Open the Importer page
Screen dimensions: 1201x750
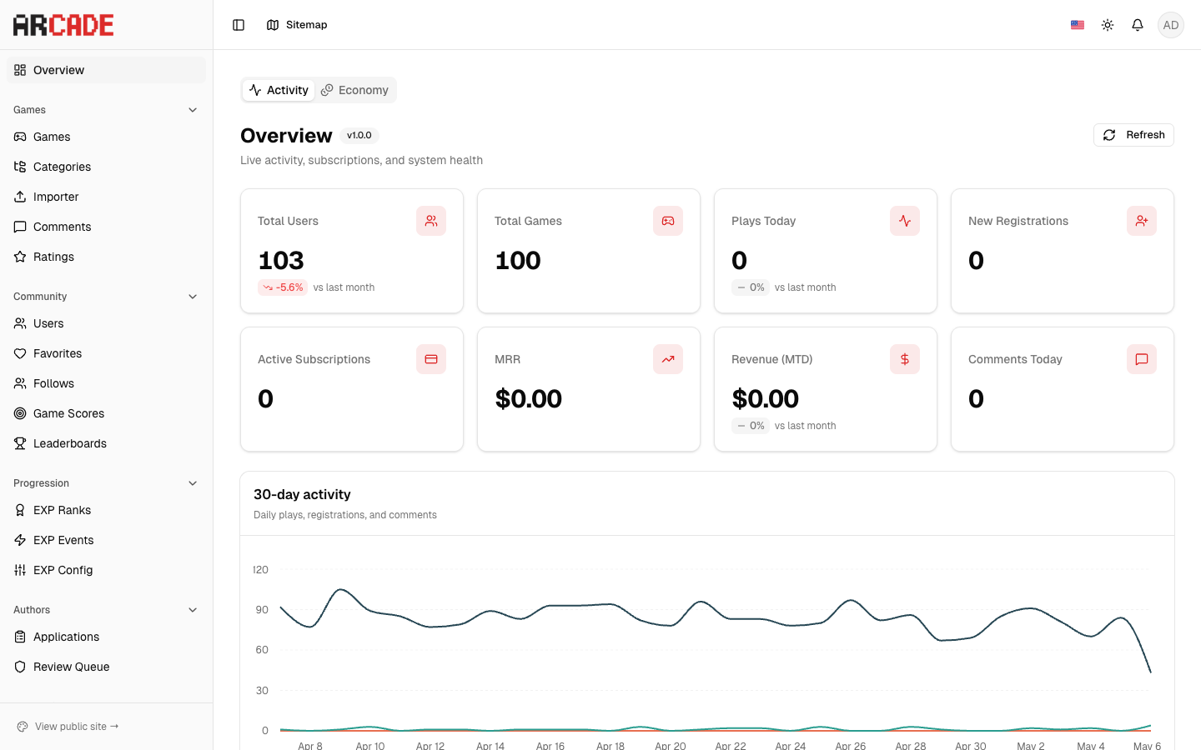106,197
